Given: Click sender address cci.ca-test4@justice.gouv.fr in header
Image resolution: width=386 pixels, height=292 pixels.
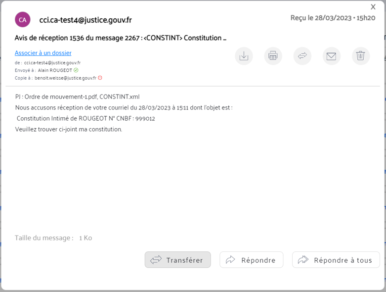Looking at the screenshot, I should tap(86, 20).
